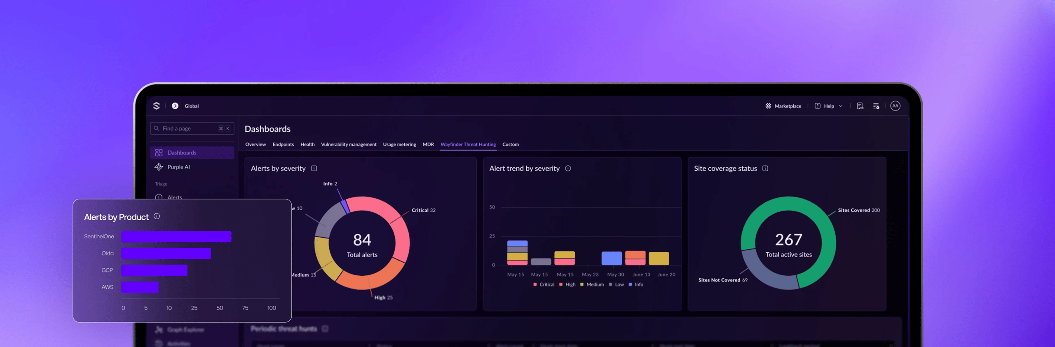Click the Help question mark icon
The width and height of the screenshot is (1055, 347).
pos(818,106)
